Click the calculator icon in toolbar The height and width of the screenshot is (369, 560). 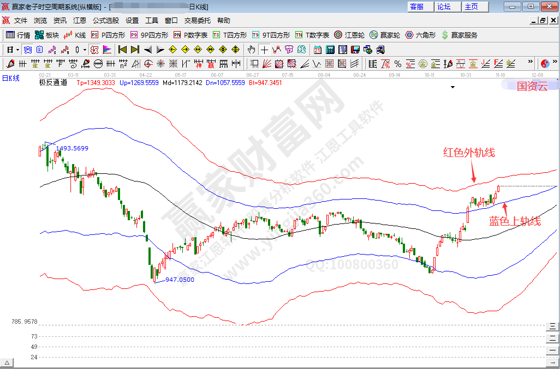tap(330, 50)
